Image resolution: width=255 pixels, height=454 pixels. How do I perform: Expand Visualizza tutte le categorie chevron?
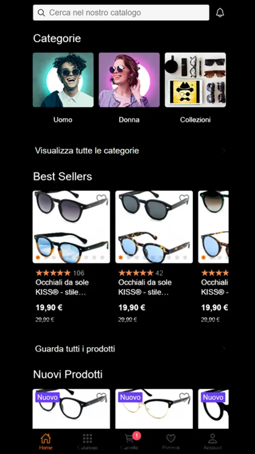click(223, 150)
